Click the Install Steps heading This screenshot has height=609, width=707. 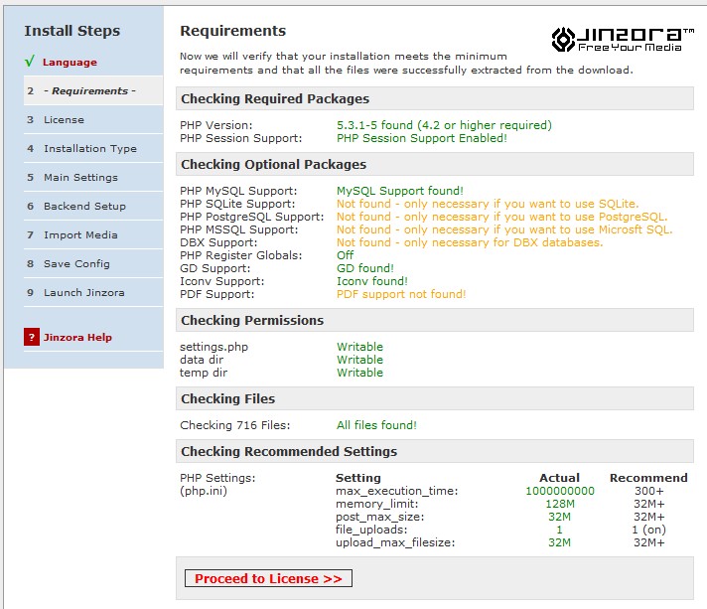coord(72,31)
